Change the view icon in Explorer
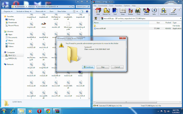 pyautogui.click(x=74, y=11)
